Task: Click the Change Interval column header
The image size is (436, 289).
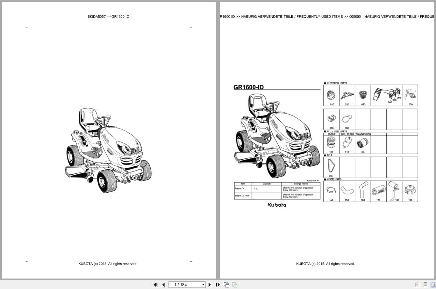Action: 301,184
